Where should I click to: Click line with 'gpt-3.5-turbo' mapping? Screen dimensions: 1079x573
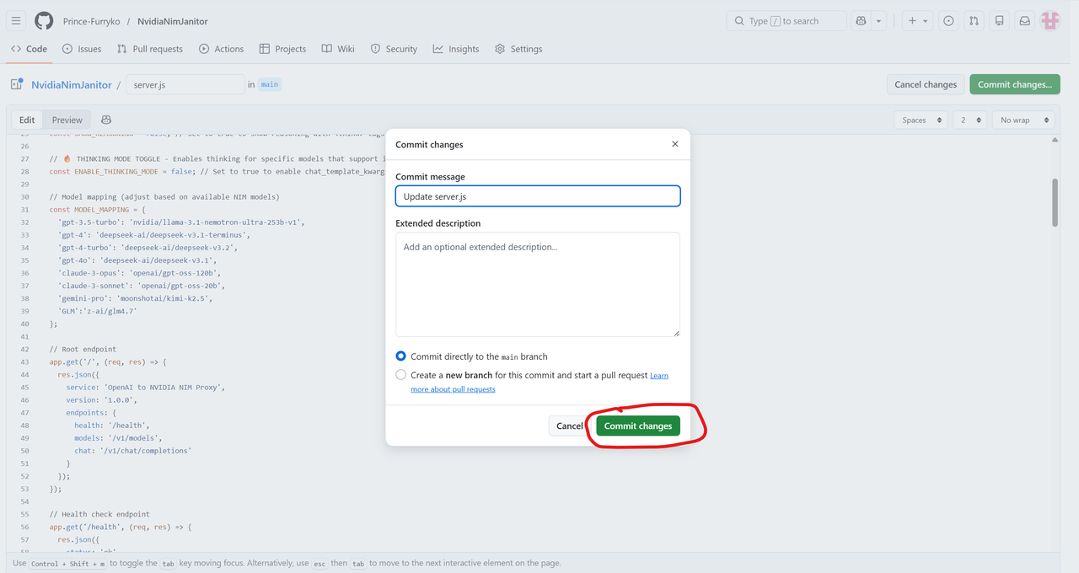(180, 222)
